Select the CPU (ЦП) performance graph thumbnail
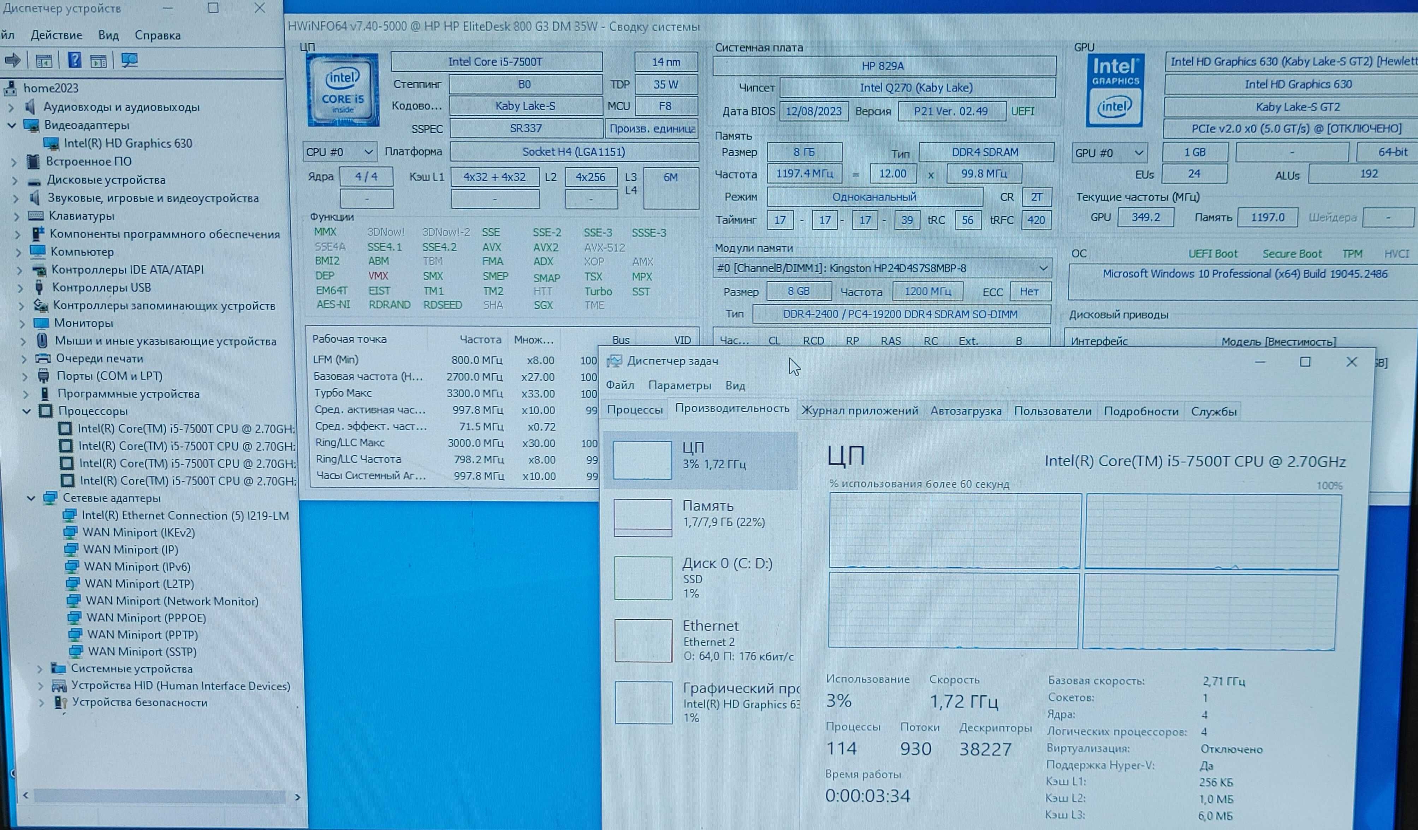1418x830 pixels. [x=642, y=460]
